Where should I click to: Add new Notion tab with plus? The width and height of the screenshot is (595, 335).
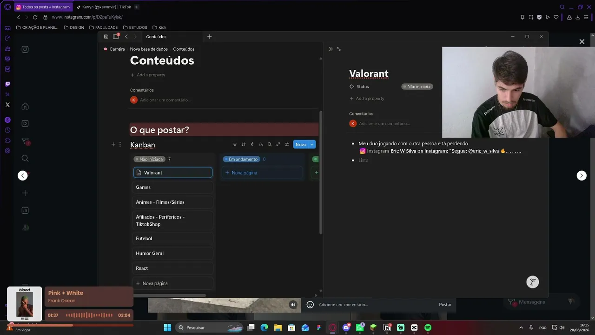pyautogui.click(x=209, y=37)
